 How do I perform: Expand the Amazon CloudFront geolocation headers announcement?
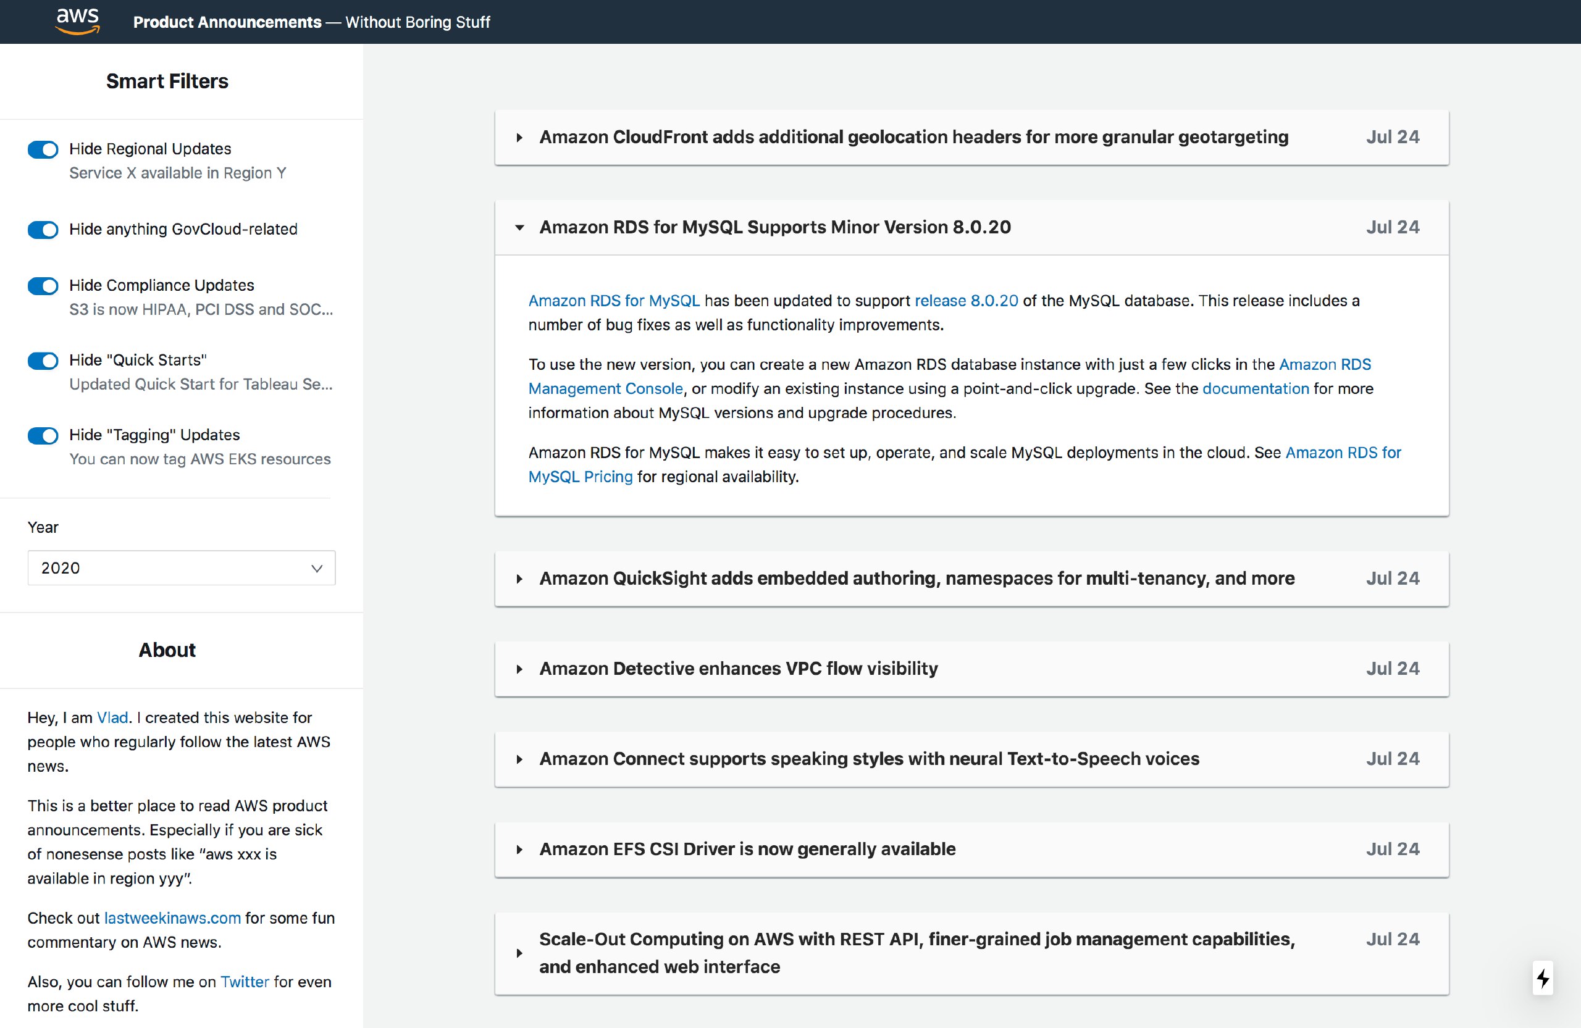pyautogui.click(x=971, y=137)
